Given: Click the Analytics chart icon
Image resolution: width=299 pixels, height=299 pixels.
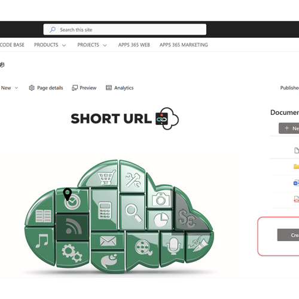Looking at the screenshot, I should (x=109, y=88).
